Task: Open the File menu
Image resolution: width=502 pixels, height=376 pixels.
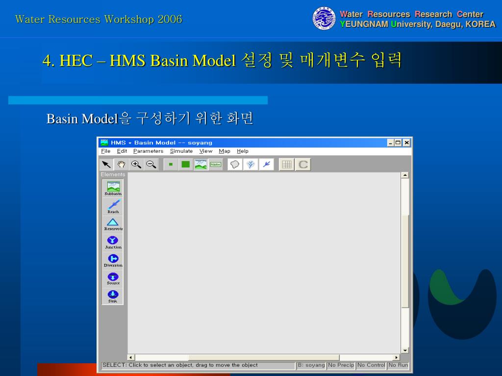Action: 106,151
